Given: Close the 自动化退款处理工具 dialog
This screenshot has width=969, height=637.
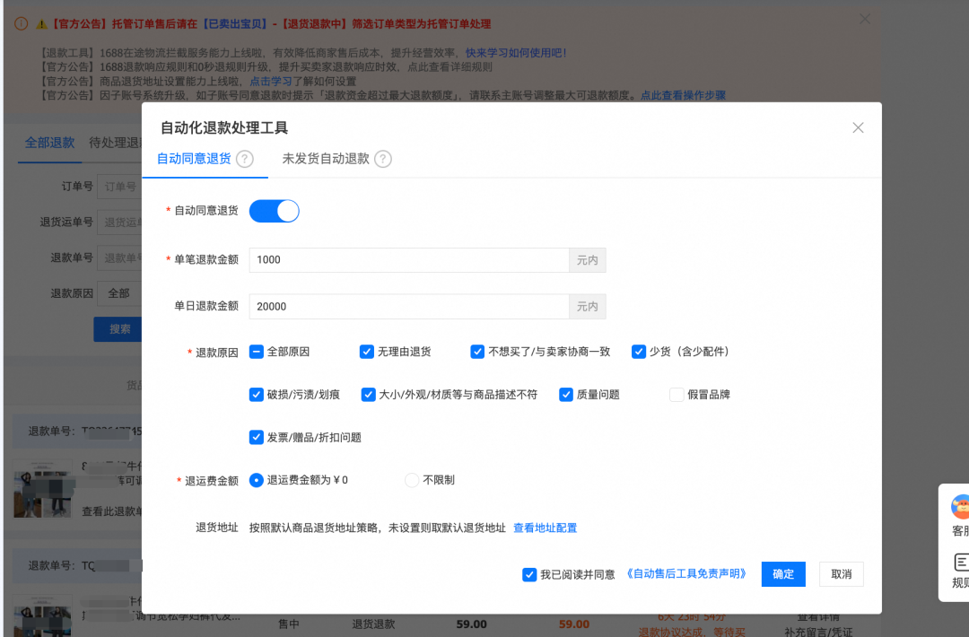Looking at the screenshot, I should (858, 127).
